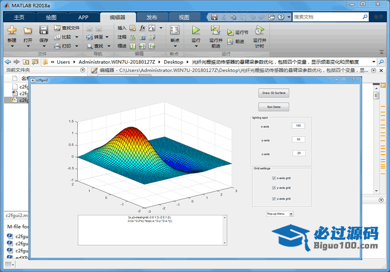390x272 pixels.
Task: Click the x-axis lighting spot field showing 100
Action: click(298, 126)
